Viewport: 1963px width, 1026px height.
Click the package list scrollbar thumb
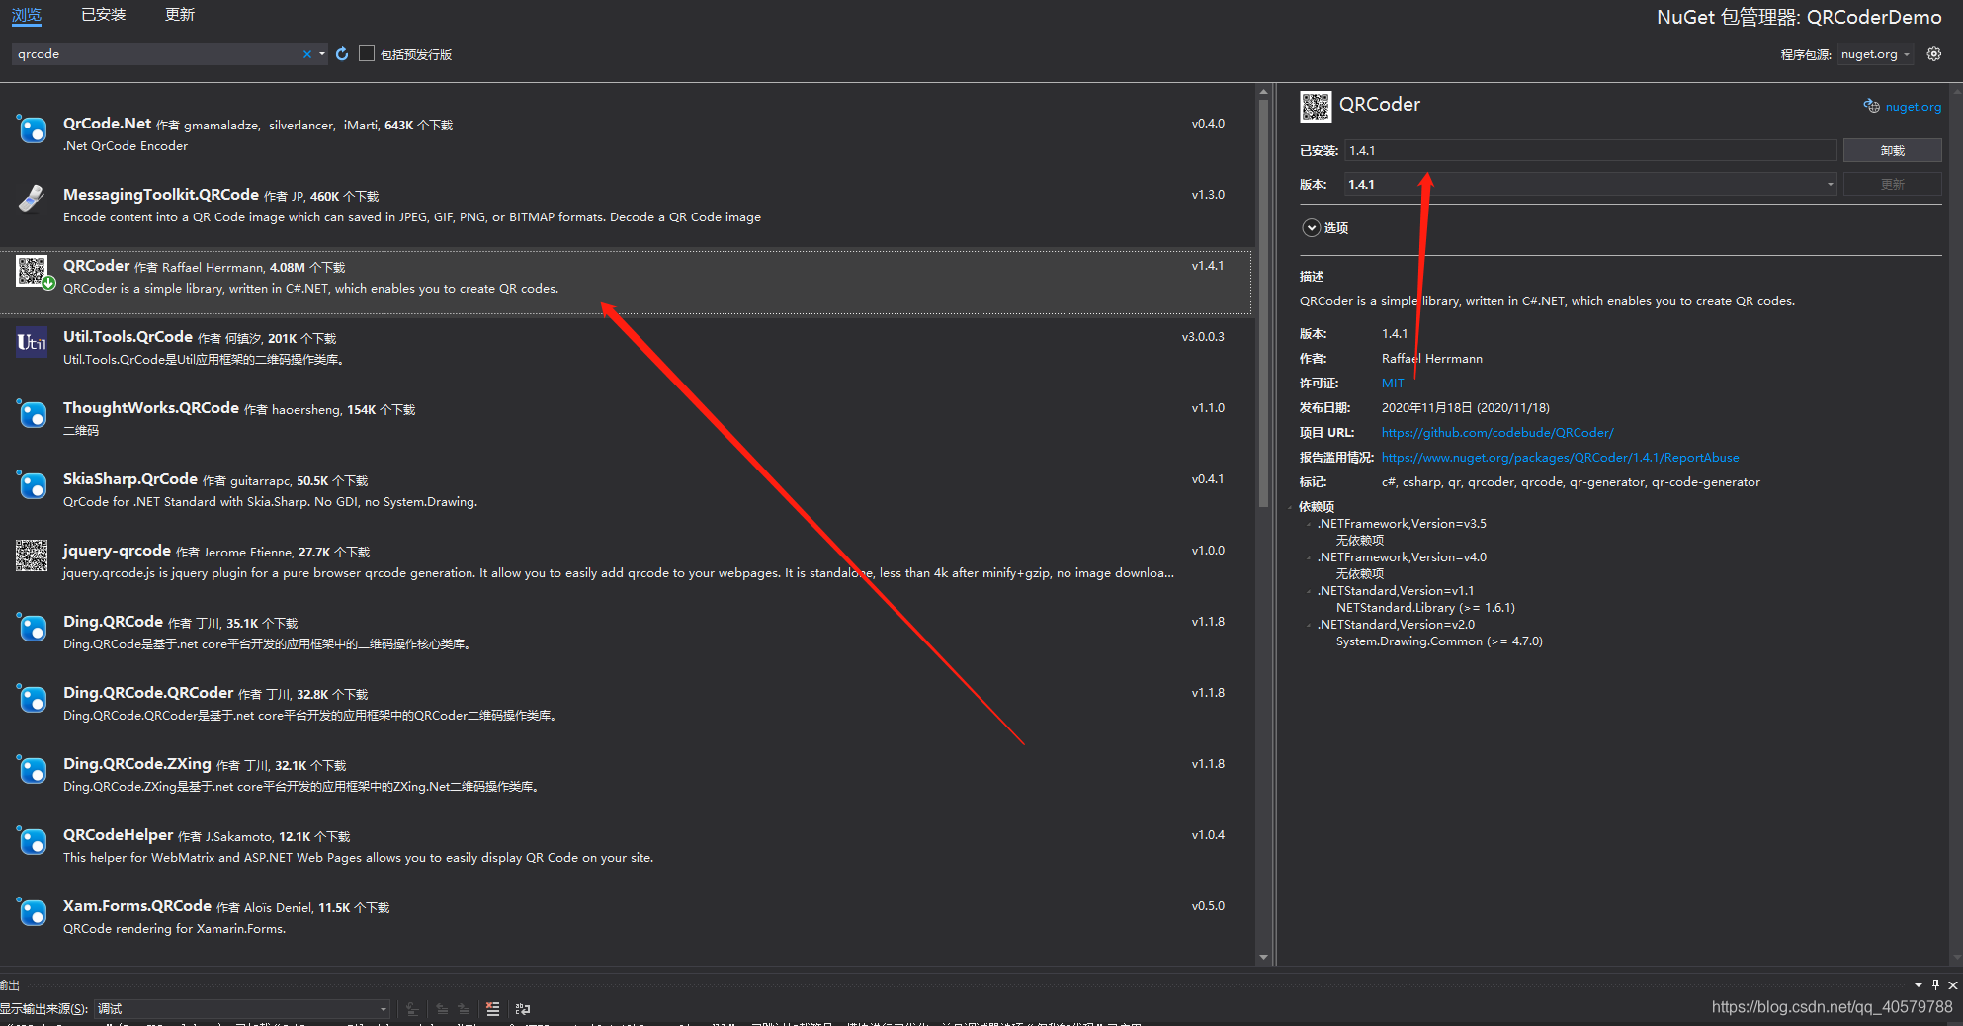tap(1263, 301)
